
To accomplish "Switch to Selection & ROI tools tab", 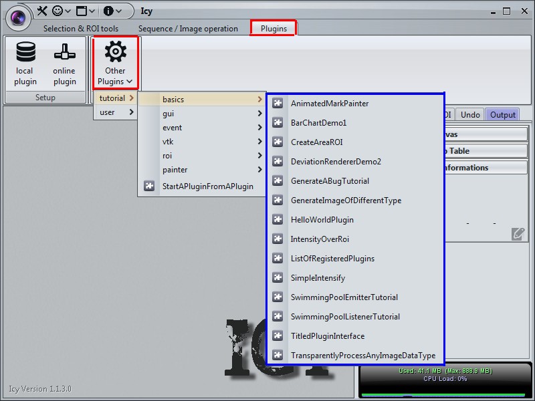I will 81,29.
